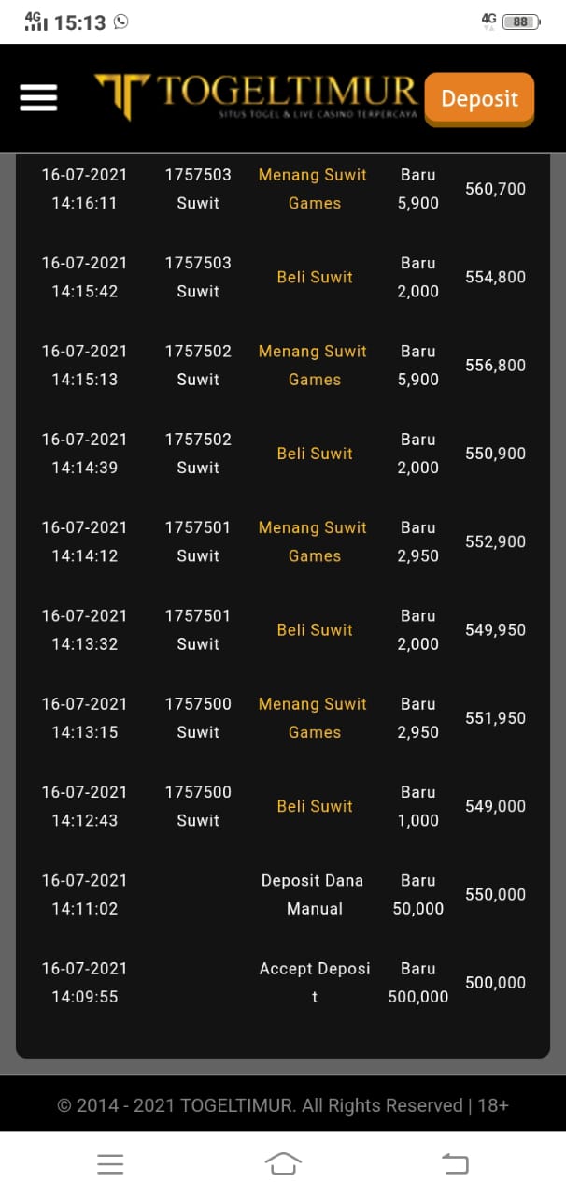
Task: Select Beli Suwit entry at 14:15:42
Action: pyautogui.click(x=315, y=277)
